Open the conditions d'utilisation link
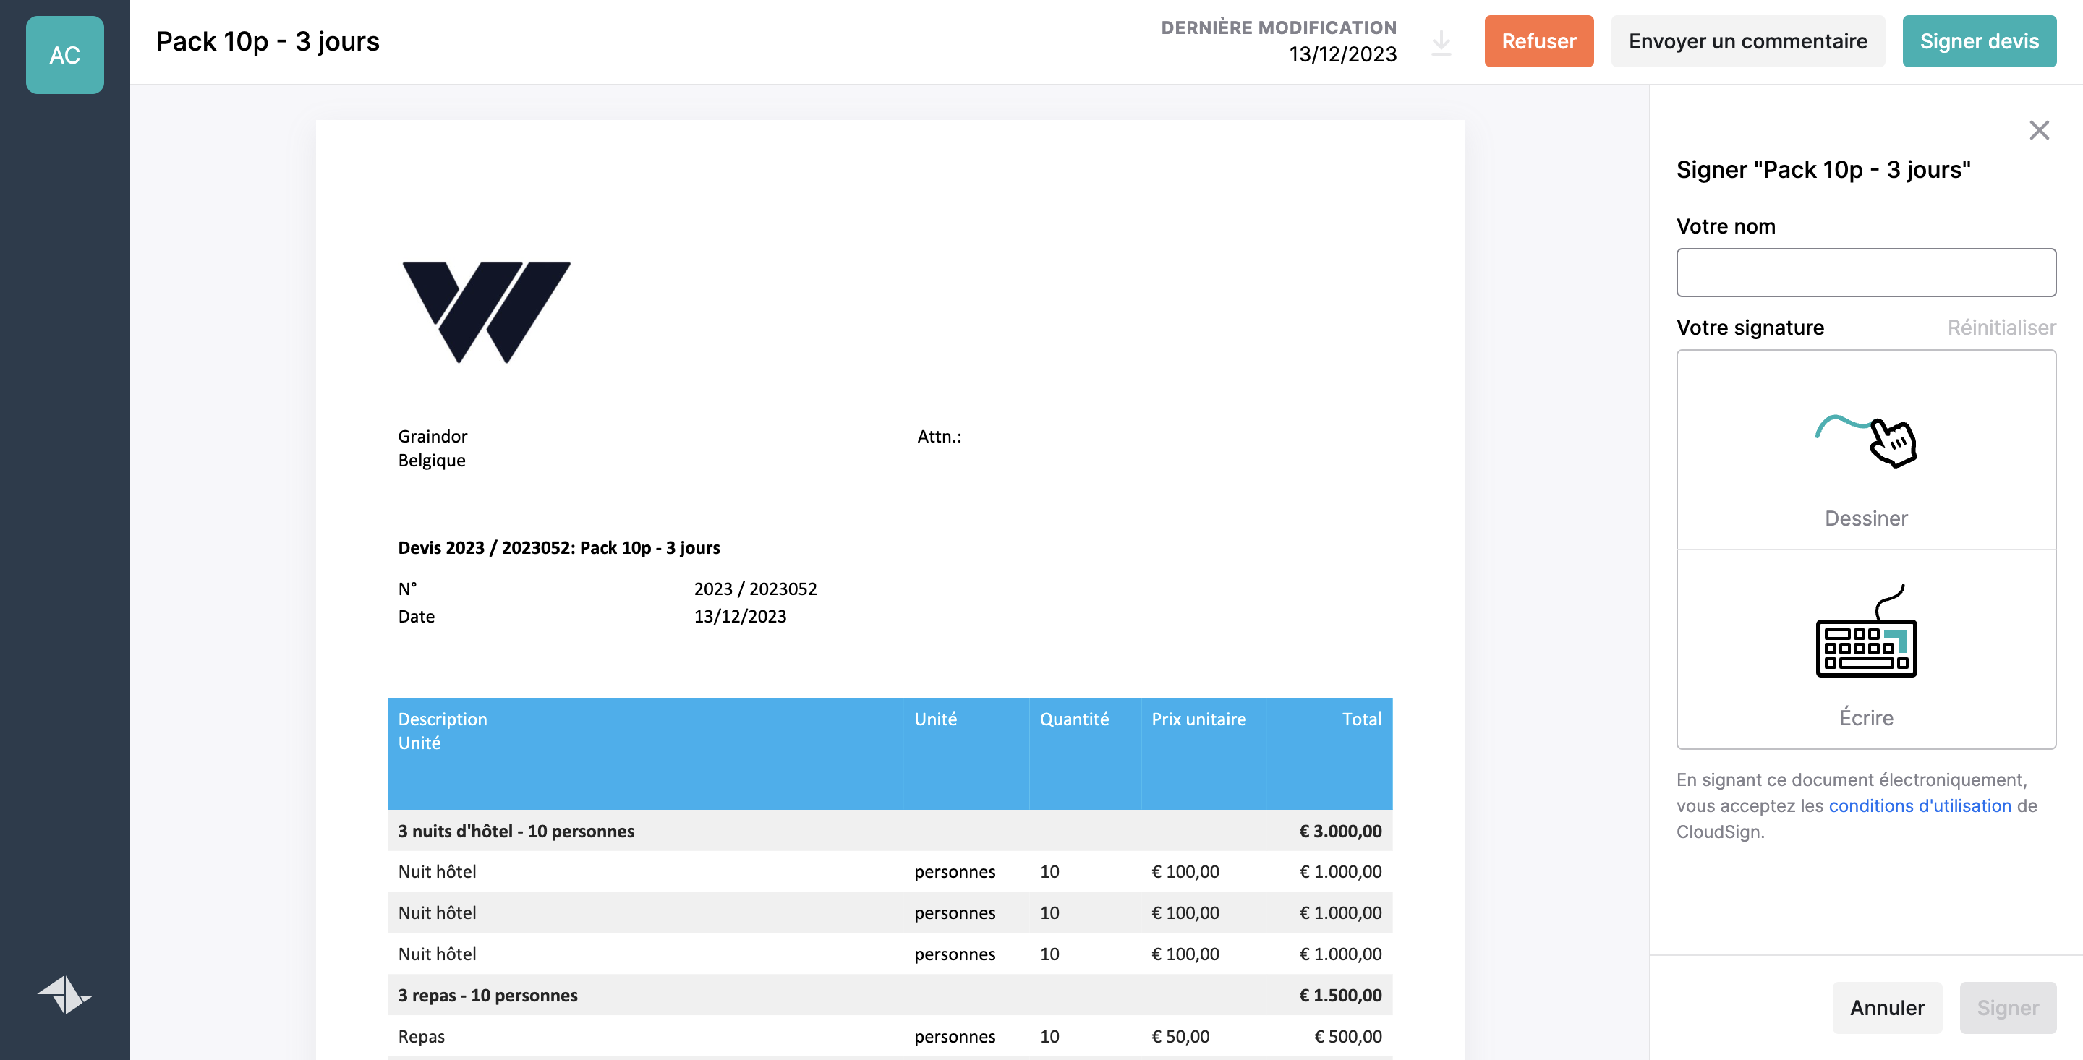The height and width of the screenshot is (1060, 2083). [x=1920, y=805]
